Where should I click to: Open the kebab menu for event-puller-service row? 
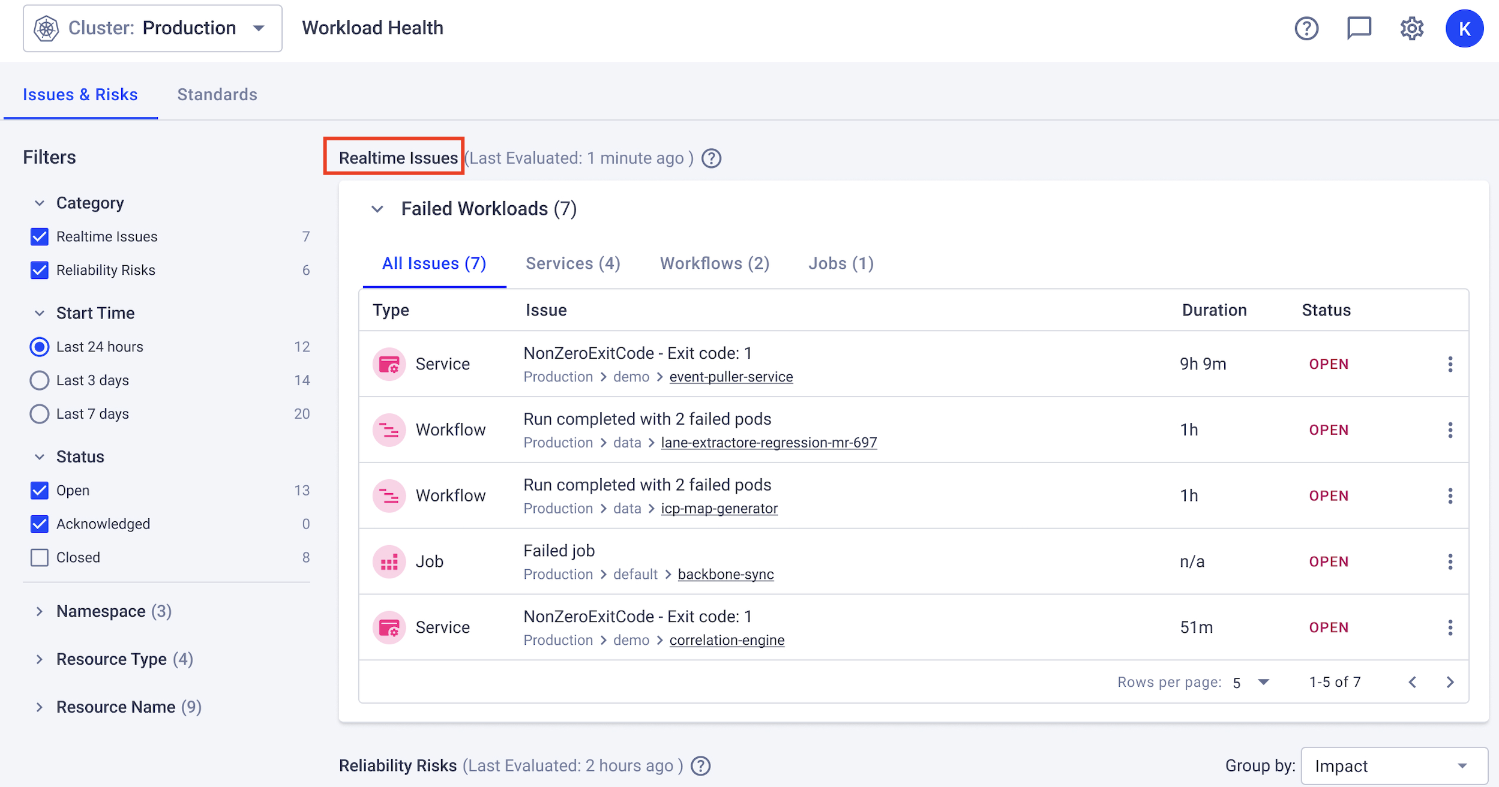pyautogui.click(x=1450, y=364)
